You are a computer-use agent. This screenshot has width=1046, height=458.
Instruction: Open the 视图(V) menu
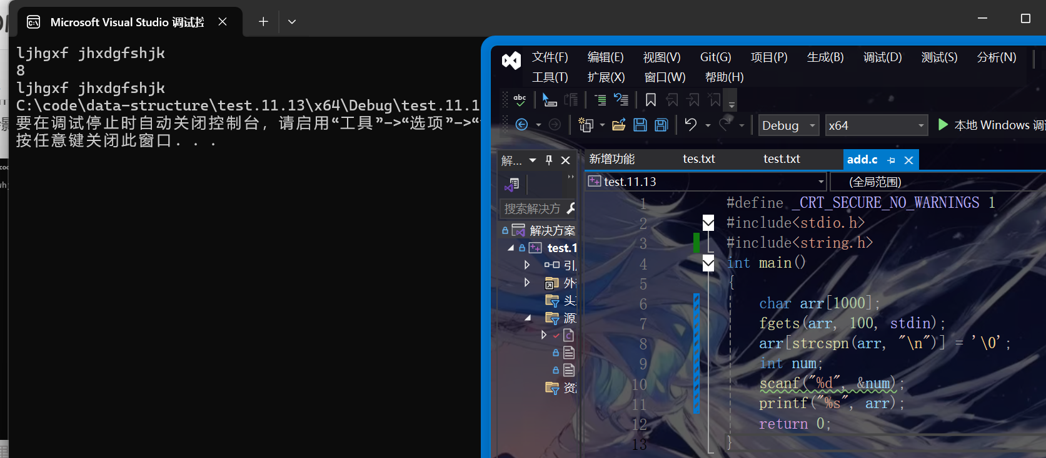[662, 57]
